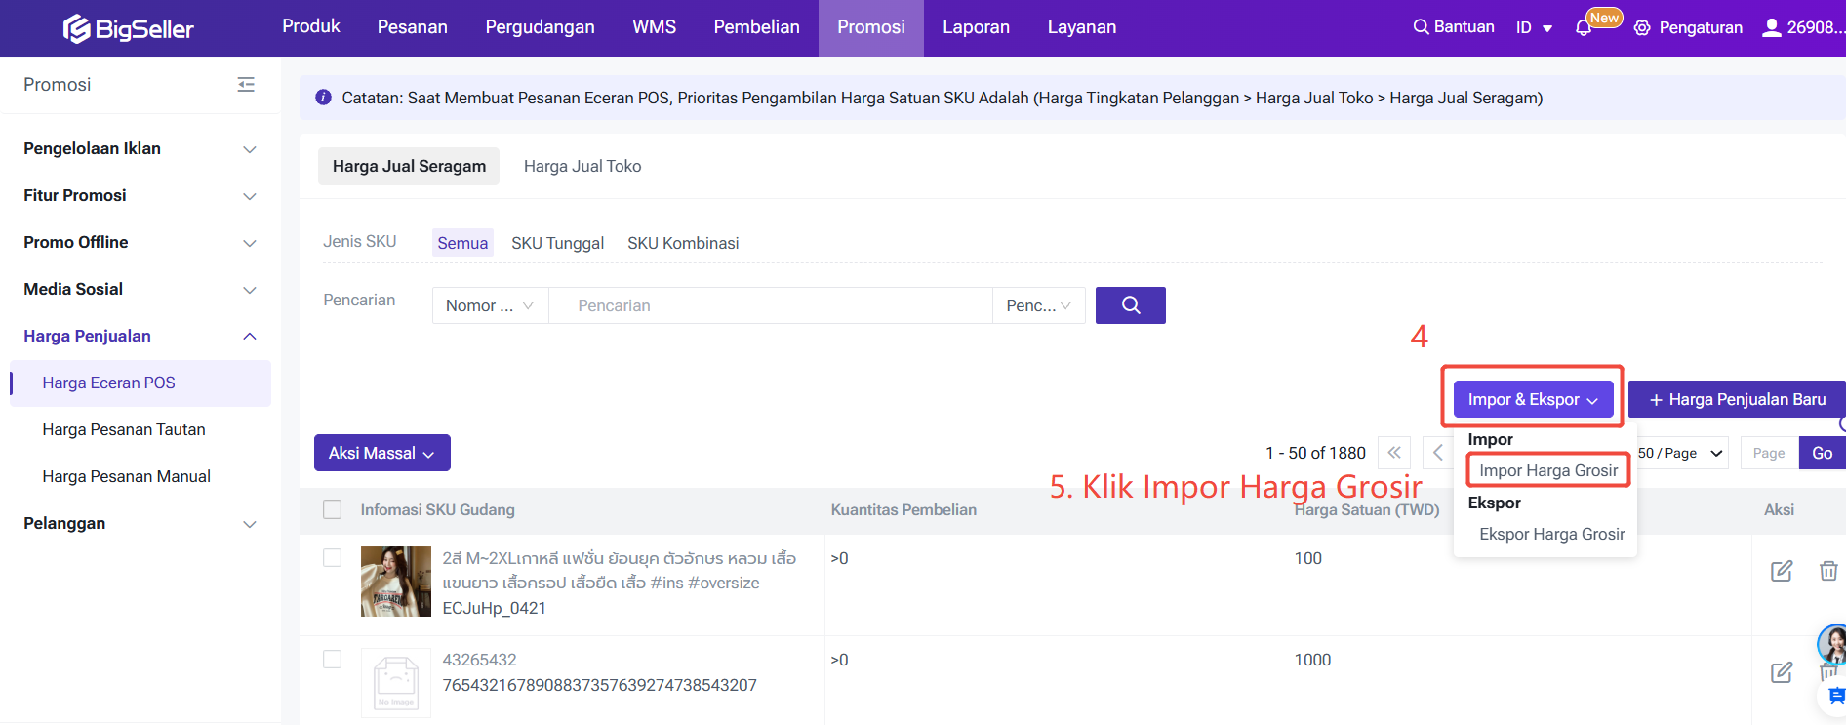Open the first product thumbnail image

395,582
